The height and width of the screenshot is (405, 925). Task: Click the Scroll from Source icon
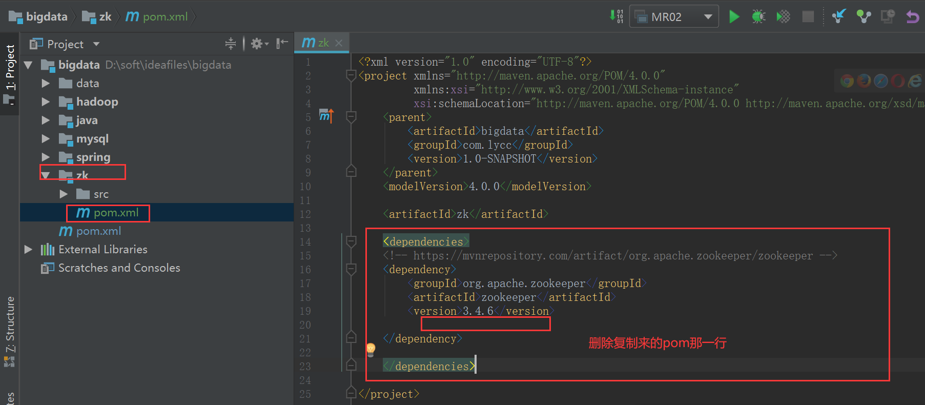click(x=231, y=44)
